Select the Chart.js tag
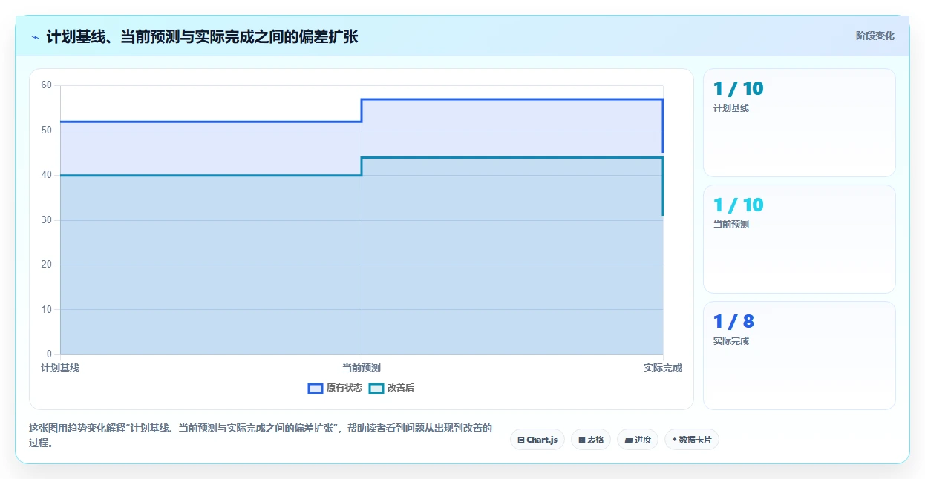This screenshot has width=925, height=479. [x=537, y=440]
